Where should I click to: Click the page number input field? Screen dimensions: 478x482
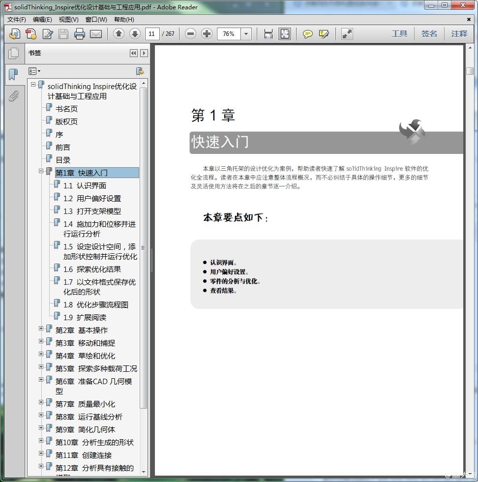point(151,34)
